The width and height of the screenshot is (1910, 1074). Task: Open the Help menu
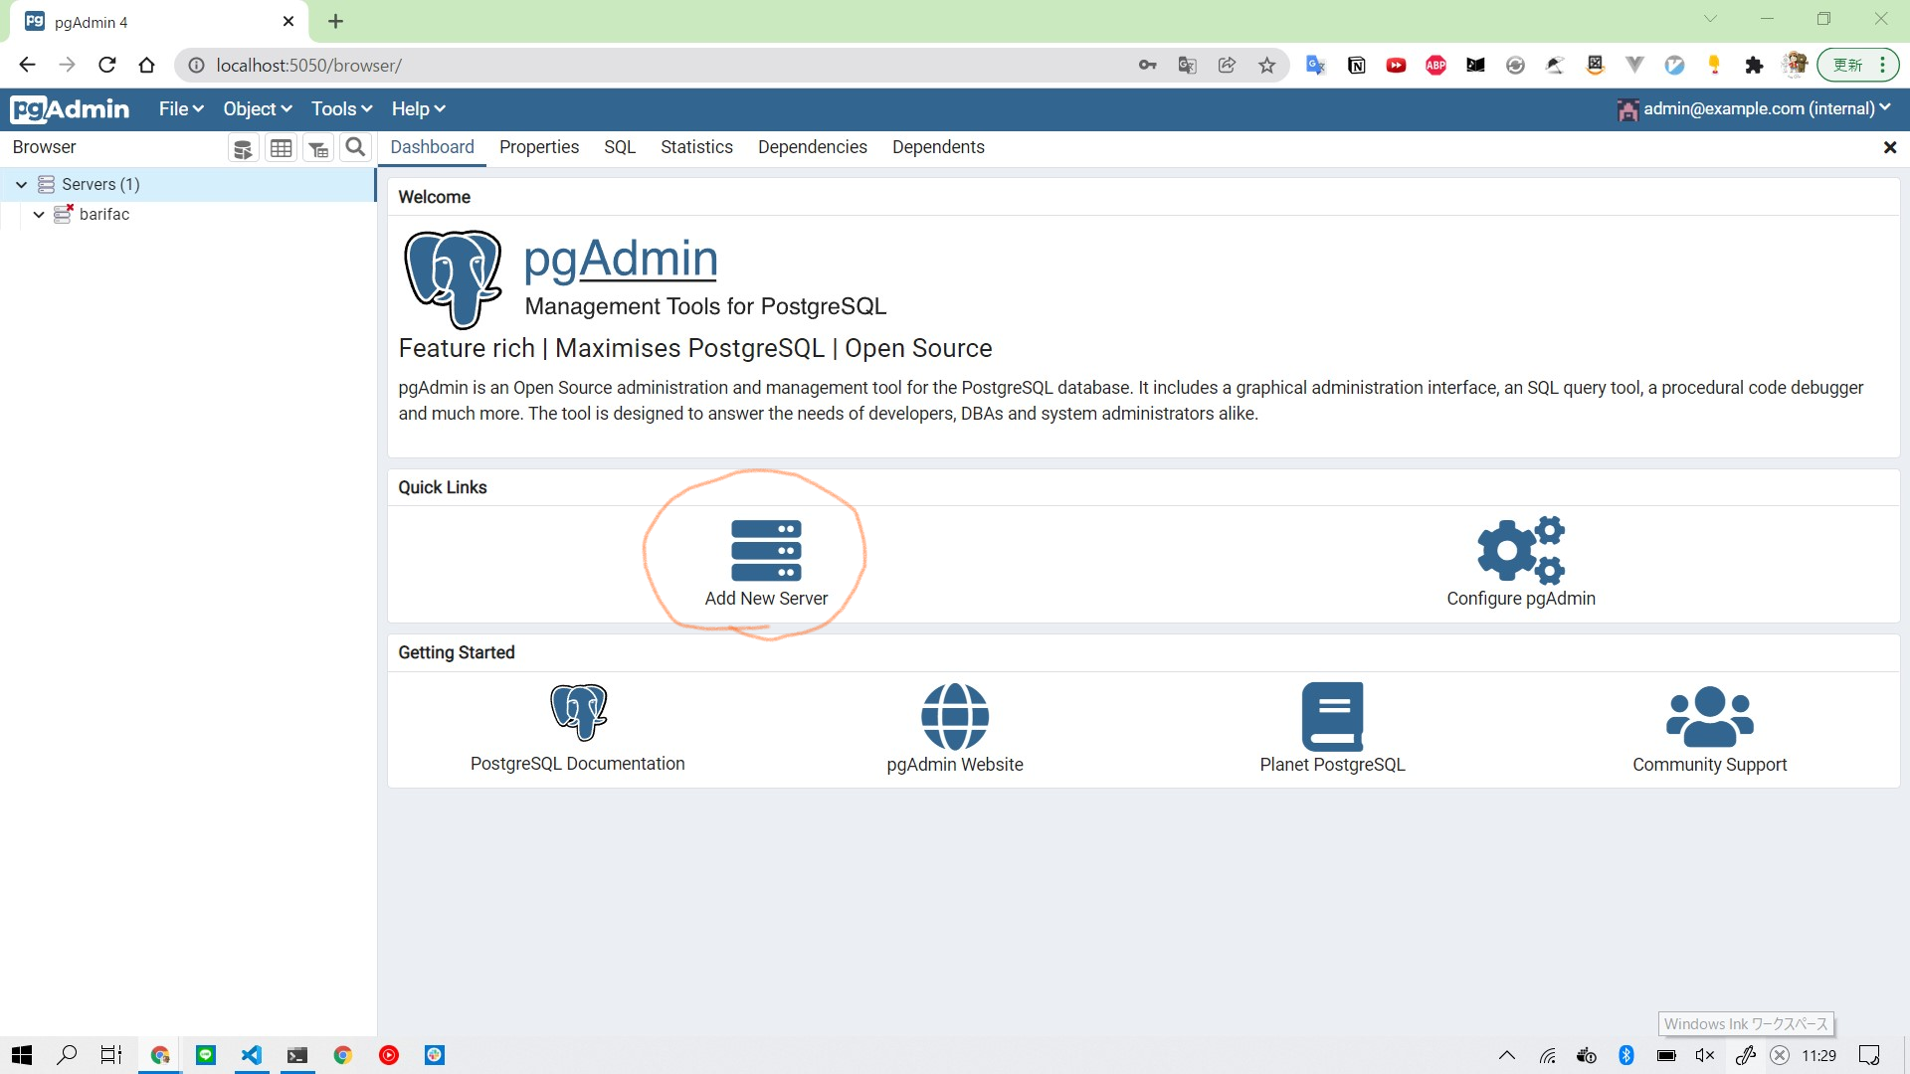(x=418, y=109)
